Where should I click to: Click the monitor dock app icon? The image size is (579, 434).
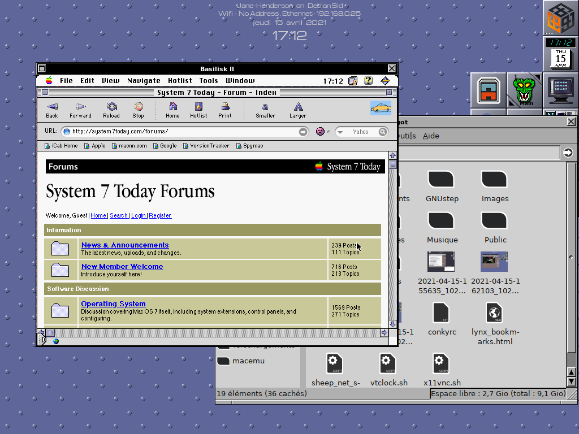coord(560,90)
